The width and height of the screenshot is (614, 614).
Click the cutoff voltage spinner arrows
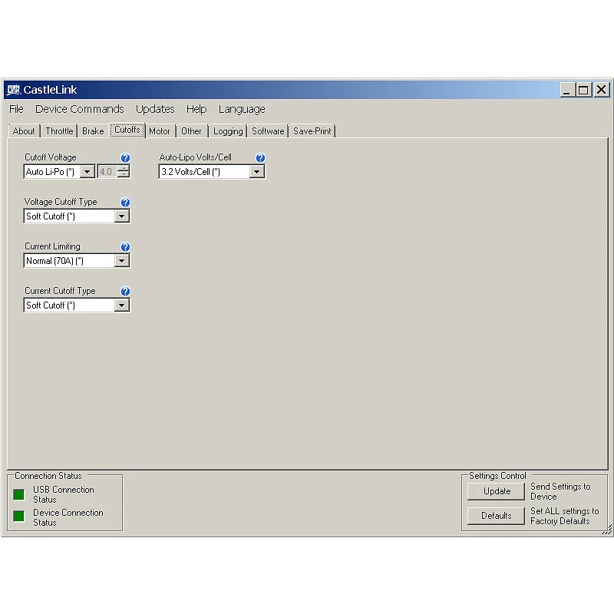point(124,172)
